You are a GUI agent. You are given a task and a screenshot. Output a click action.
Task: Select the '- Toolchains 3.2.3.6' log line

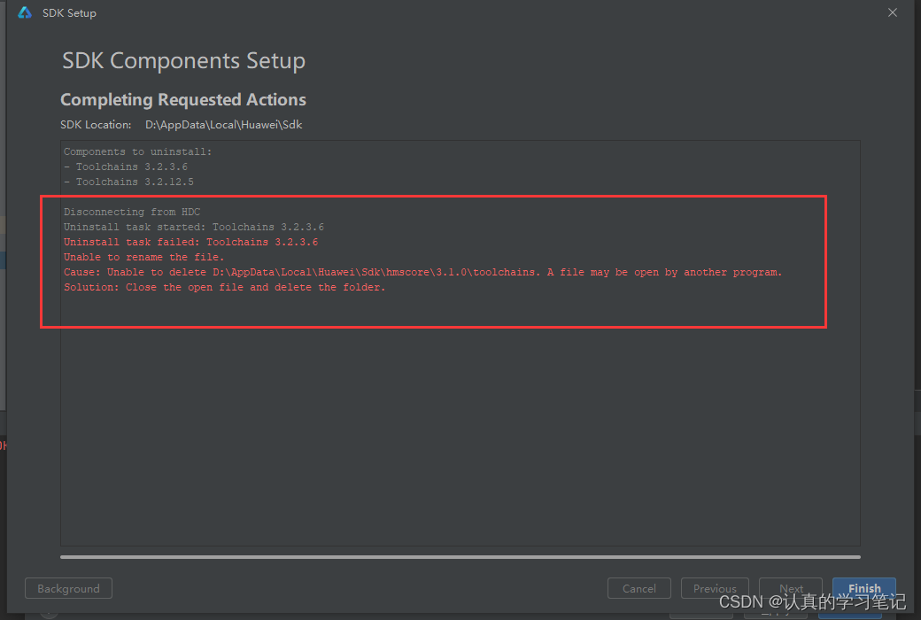tap(126, 167)
